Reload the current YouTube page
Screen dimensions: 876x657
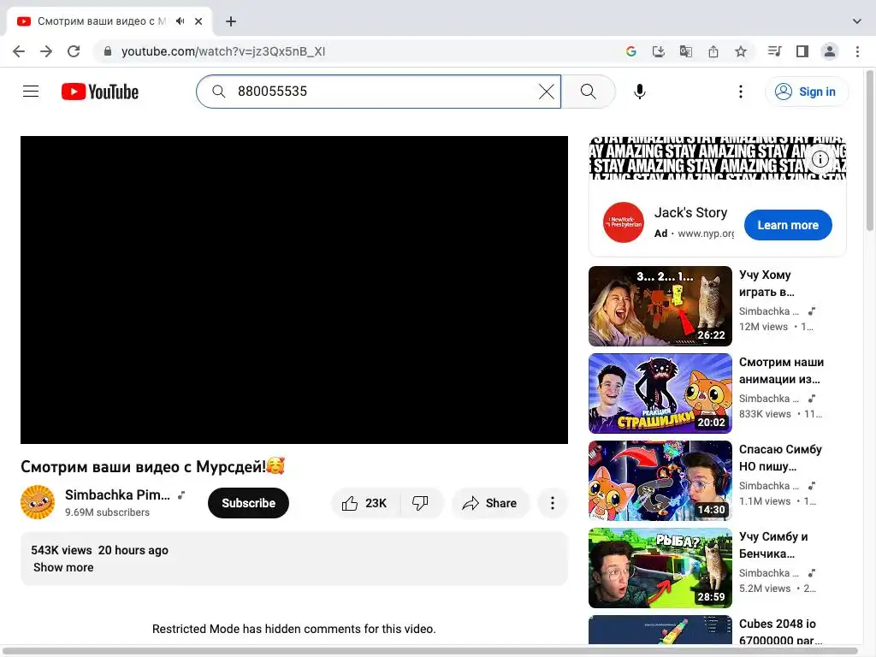[x=74, y=51]
